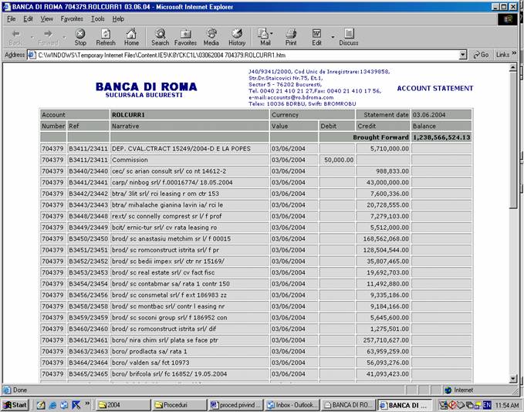
Task: Click the Debit column header
Action: click(x=336, y=126)
